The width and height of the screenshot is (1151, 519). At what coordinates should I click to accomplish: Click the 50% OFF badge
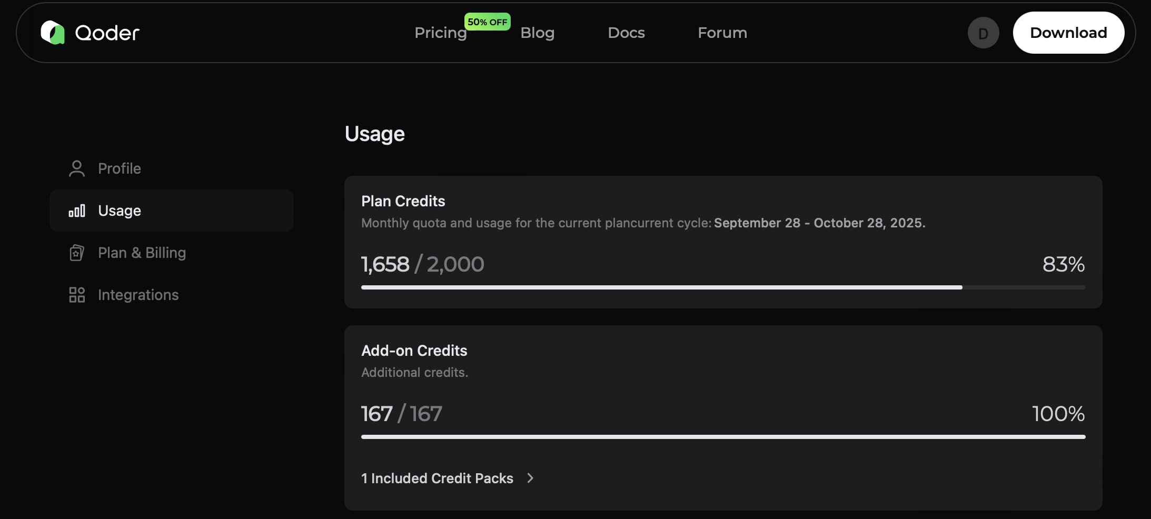(487, 22)
